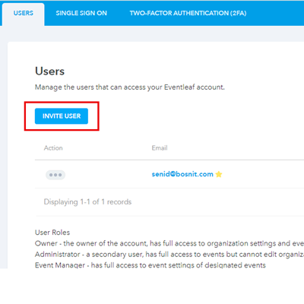Click the 'User Roles' label
Viewport: 304px width, 304px height.
pos(52,233)
